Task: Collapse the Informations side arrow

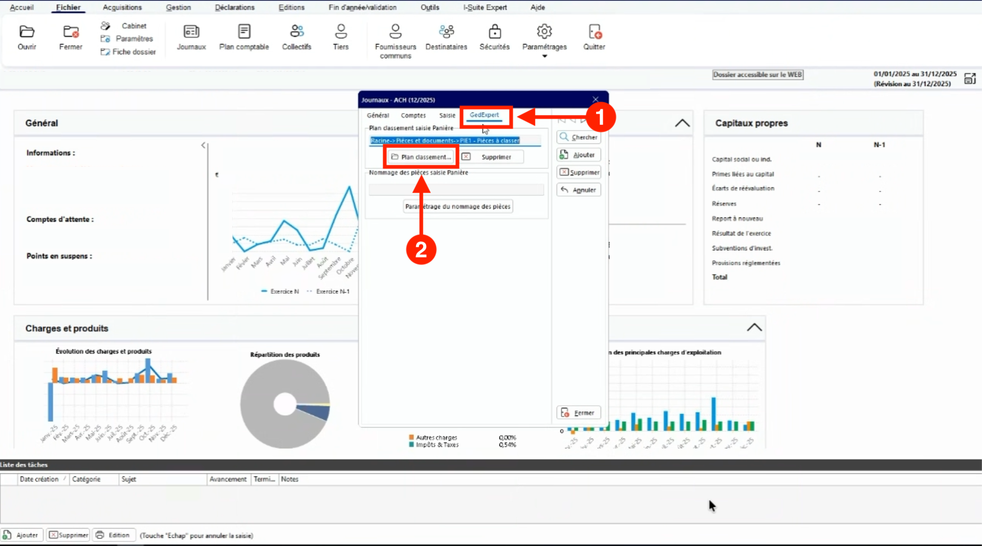Action: [203, 145]
